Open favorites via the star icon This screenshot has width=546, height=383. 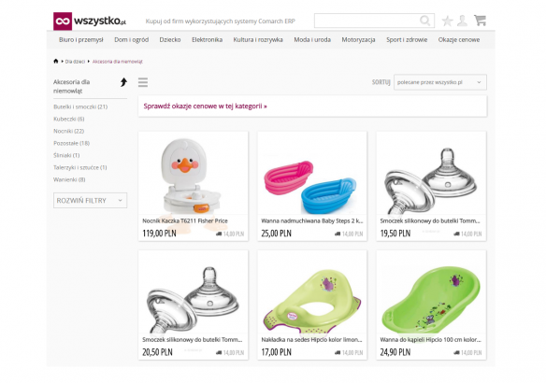447,21
